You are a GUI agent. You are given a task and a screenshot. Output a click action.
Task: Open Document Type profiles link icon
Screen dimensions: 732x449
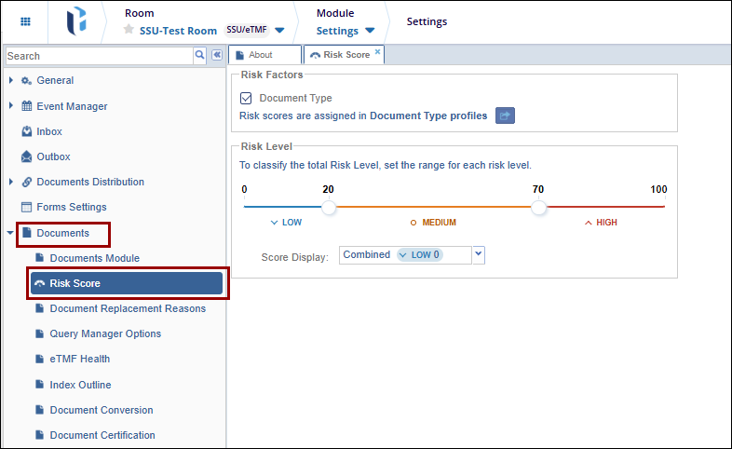(505, 116)
